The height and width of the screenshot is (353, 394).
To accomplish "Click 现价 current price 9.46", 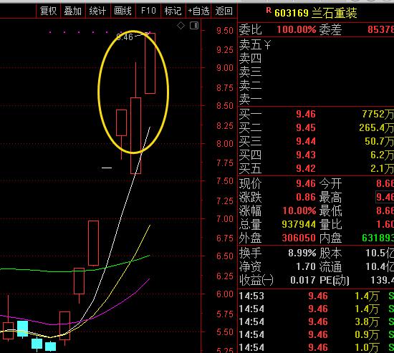I will pos(306,184).
